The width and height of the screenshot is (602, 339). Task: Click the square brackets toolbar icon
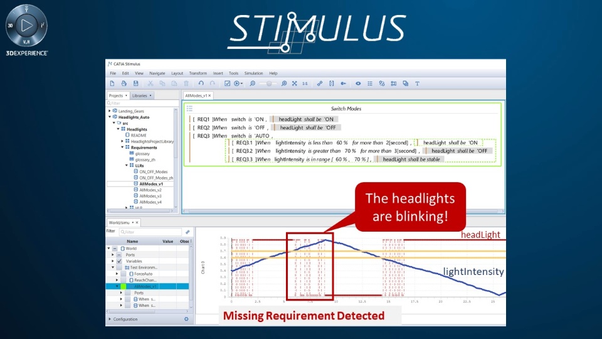(x=331, y=83)
